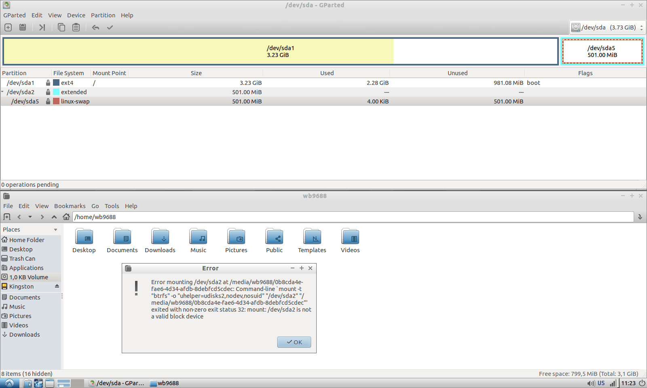Go back using the left arrow in file manager
Screen dimensions: 647x388
(19, 217)
